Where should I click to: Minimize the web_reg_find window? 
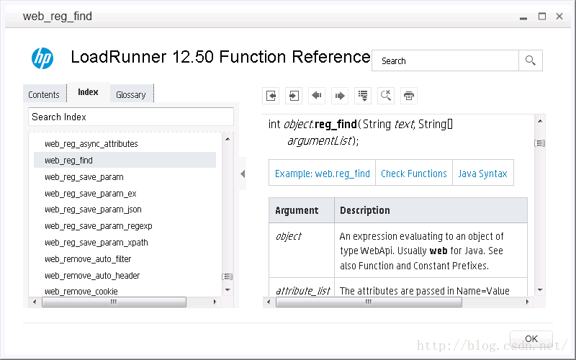pos(523,17)
